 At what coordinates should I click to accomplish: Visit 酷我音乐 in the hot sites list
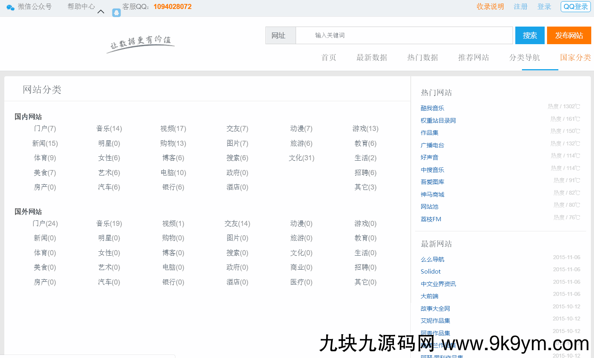pos(432,108)
